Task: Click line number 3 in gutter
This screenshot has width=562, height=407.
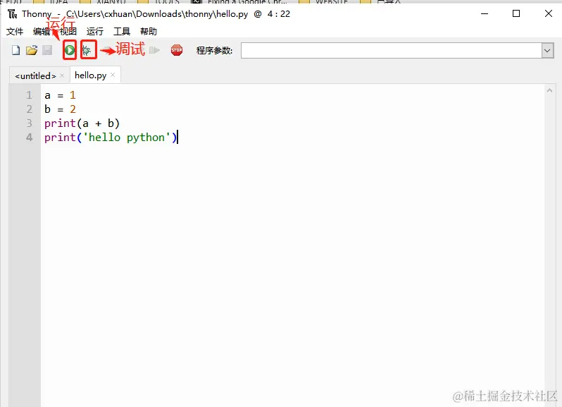Action: click(29, 123)
